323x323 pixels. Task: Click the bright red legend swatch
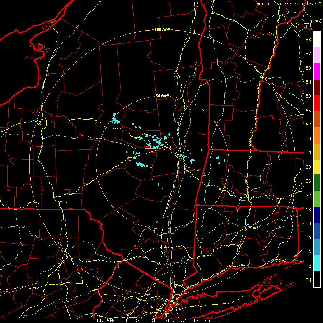pos(317,103)
